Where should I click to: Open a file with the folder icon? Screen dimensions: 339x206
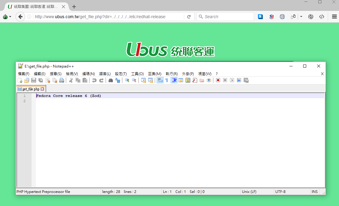point(27,81)
